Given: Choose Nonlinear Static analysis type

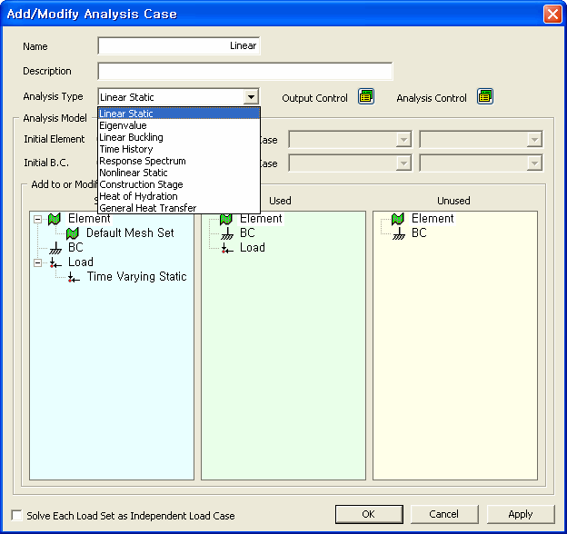Looking at the screenshot, I should pos(134,173).
